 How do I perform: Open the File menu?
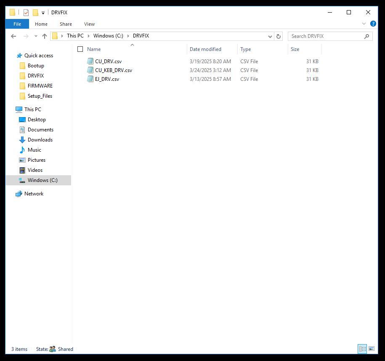(x=17, y=24)
